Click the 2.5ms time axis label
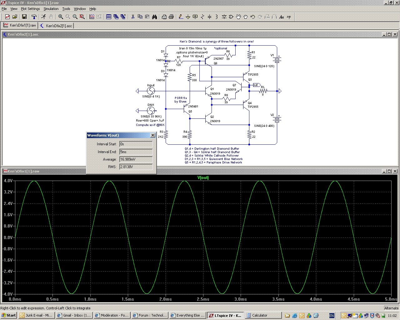Viewport: 400px width, 320px height. [203, 299]
